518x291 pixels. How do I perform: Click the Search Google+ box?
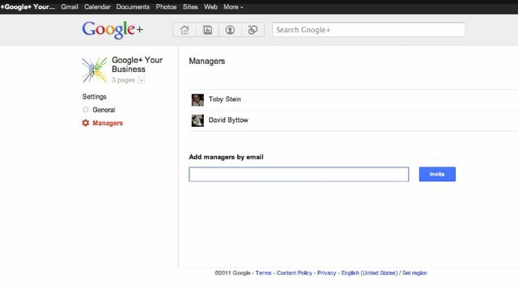(x=369, y=30)
